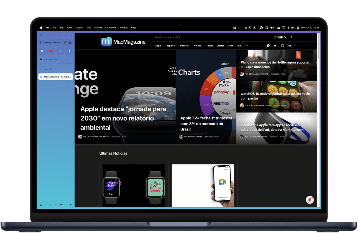Expand the Podcast navigation dropdown
358x233 pixels.
(185, 46)
